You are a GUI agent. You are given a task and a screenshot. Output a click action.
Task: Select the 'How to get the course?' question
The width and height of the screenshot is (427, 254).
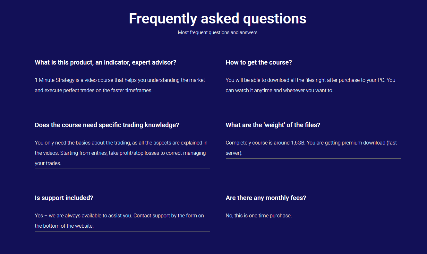point(259,62)
